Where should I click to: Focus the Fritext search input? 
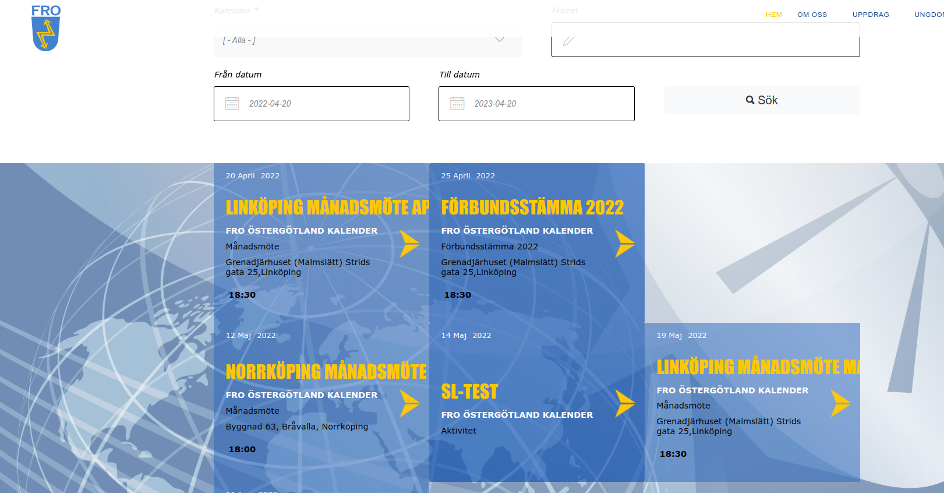point(706,40)
